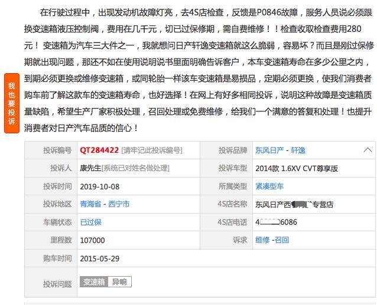Viewport: 377px width, 305px height.
Task: Open the 西宁市 city link
Action: (x=119, y=204)
